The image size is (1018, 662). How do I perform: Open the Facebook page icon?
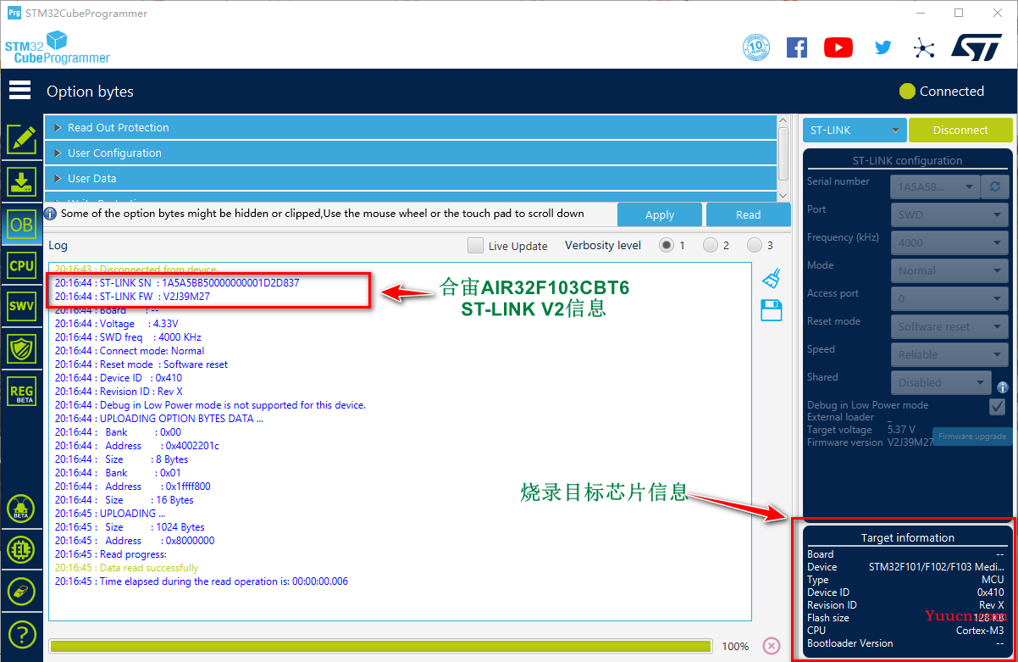797,47
